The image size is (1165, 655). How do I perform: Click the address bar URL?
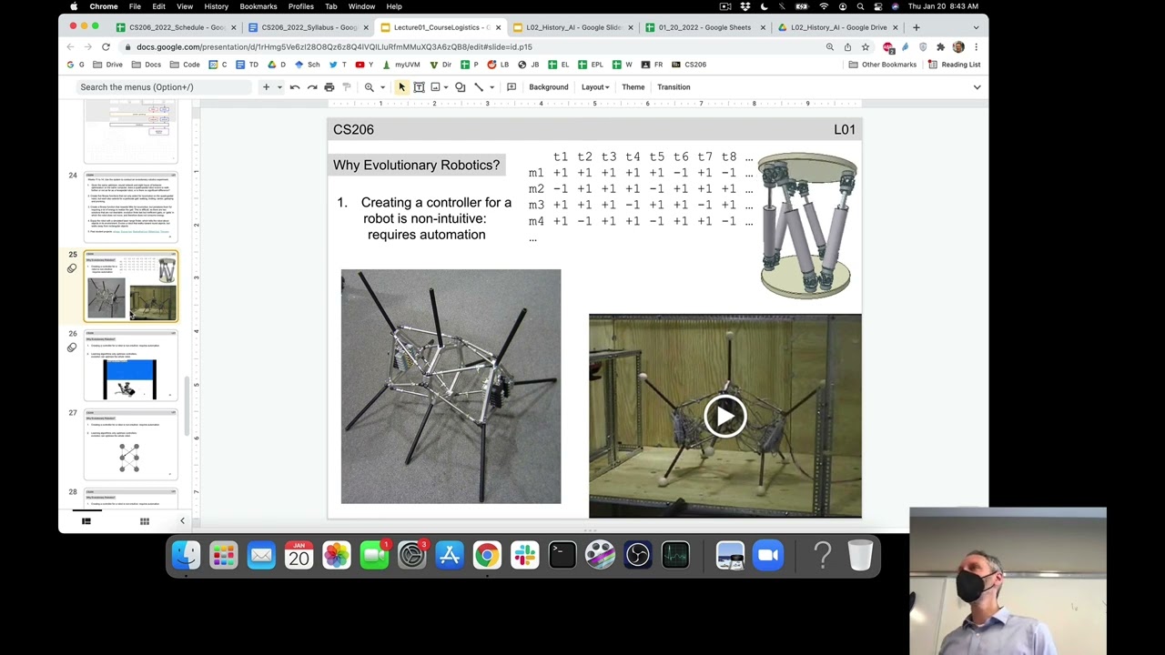pos(334,46)
